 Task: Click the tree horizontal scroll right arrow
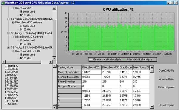pyautogui.click(x=50, y=62)
